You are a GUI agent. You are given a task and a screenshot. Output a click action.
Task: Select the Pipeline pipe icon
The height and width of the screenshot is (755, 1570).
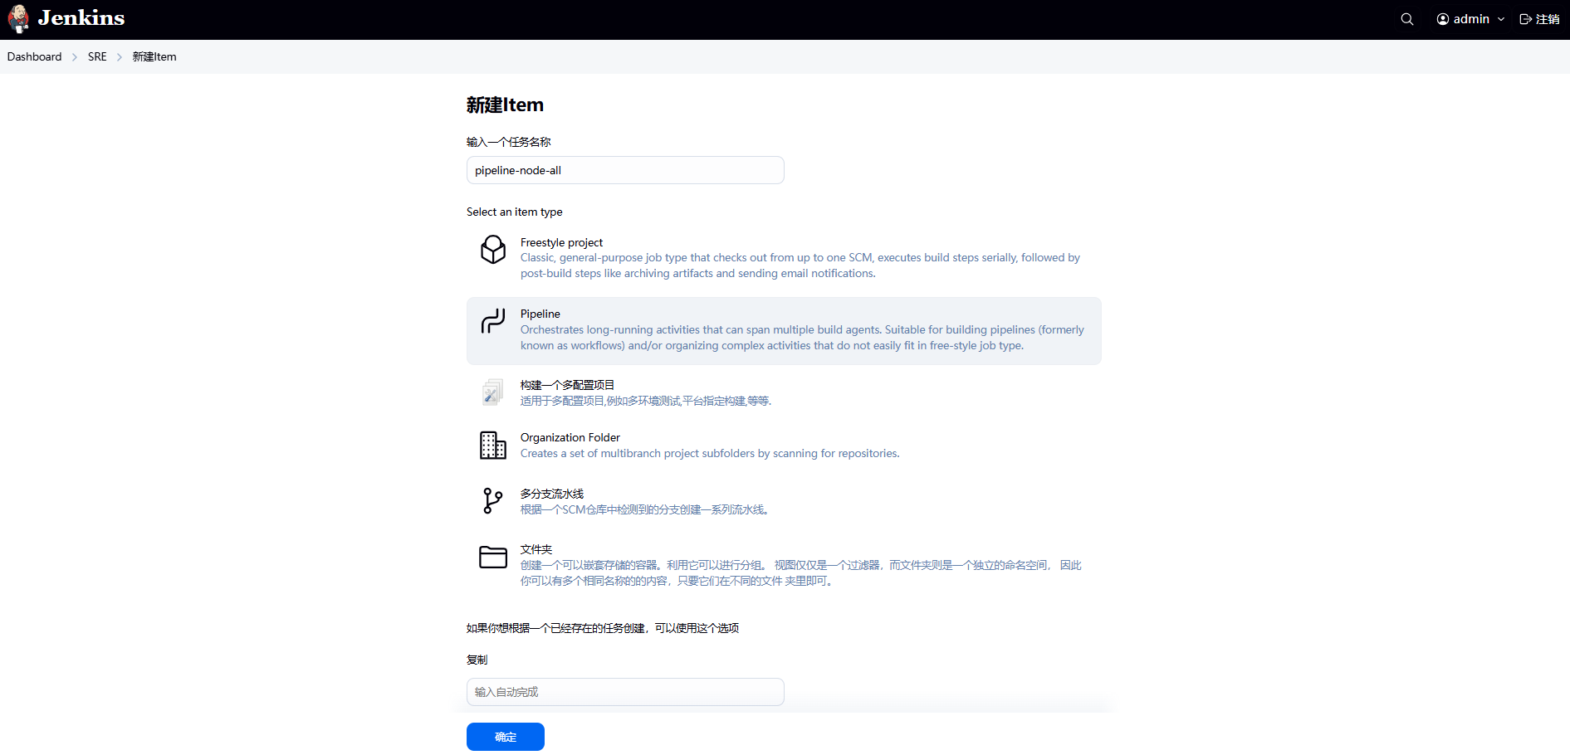click(x=493, y=321)
